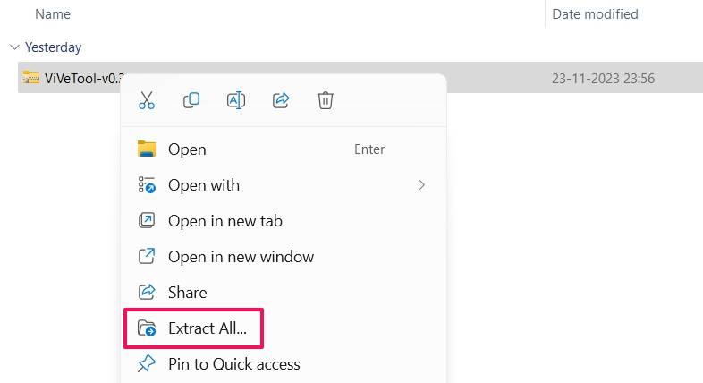
Task: Click the Delete trash can icon
Action: [x=326, y=100]
